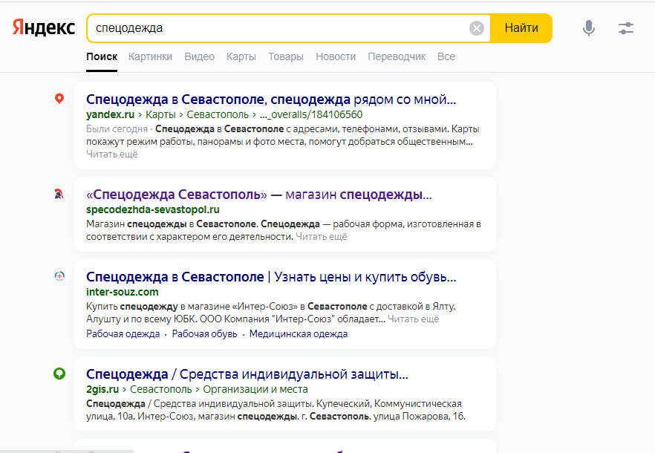Screen dimensions: 655x453
Task: Click the 2gis.ru green URL
Action: pos(102,389)
